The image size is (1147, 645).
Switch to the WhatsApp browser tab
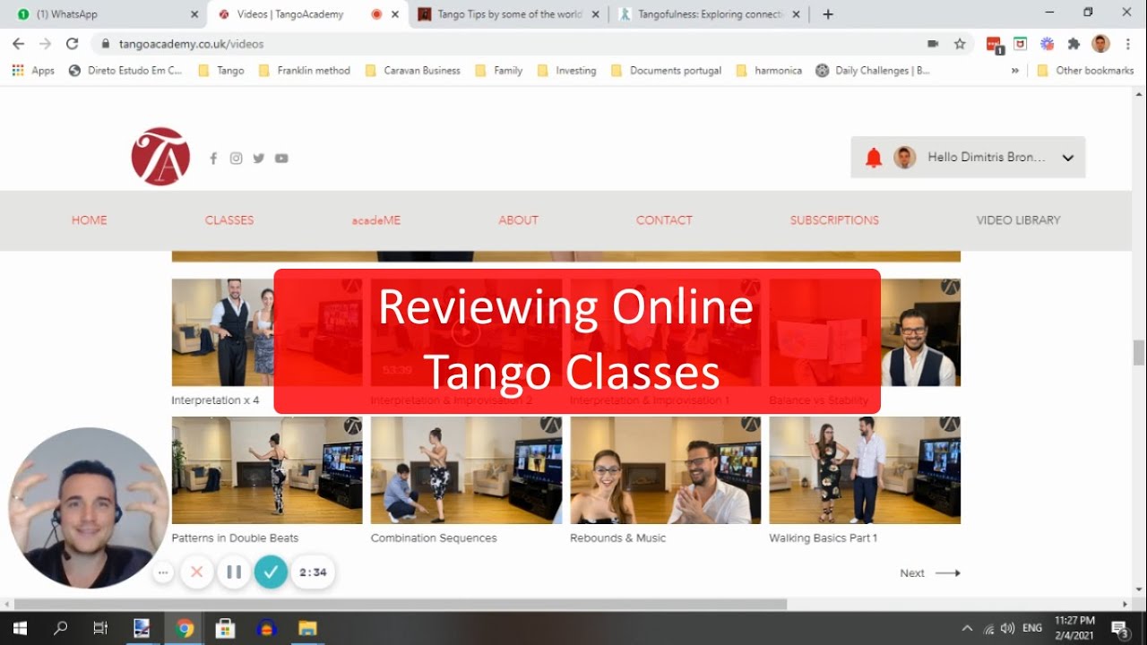[x=108, y=14]
